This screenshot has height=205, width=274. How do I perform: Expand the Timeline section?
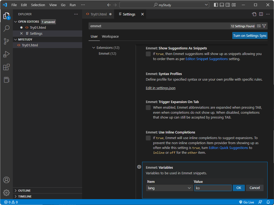[16, 196]
